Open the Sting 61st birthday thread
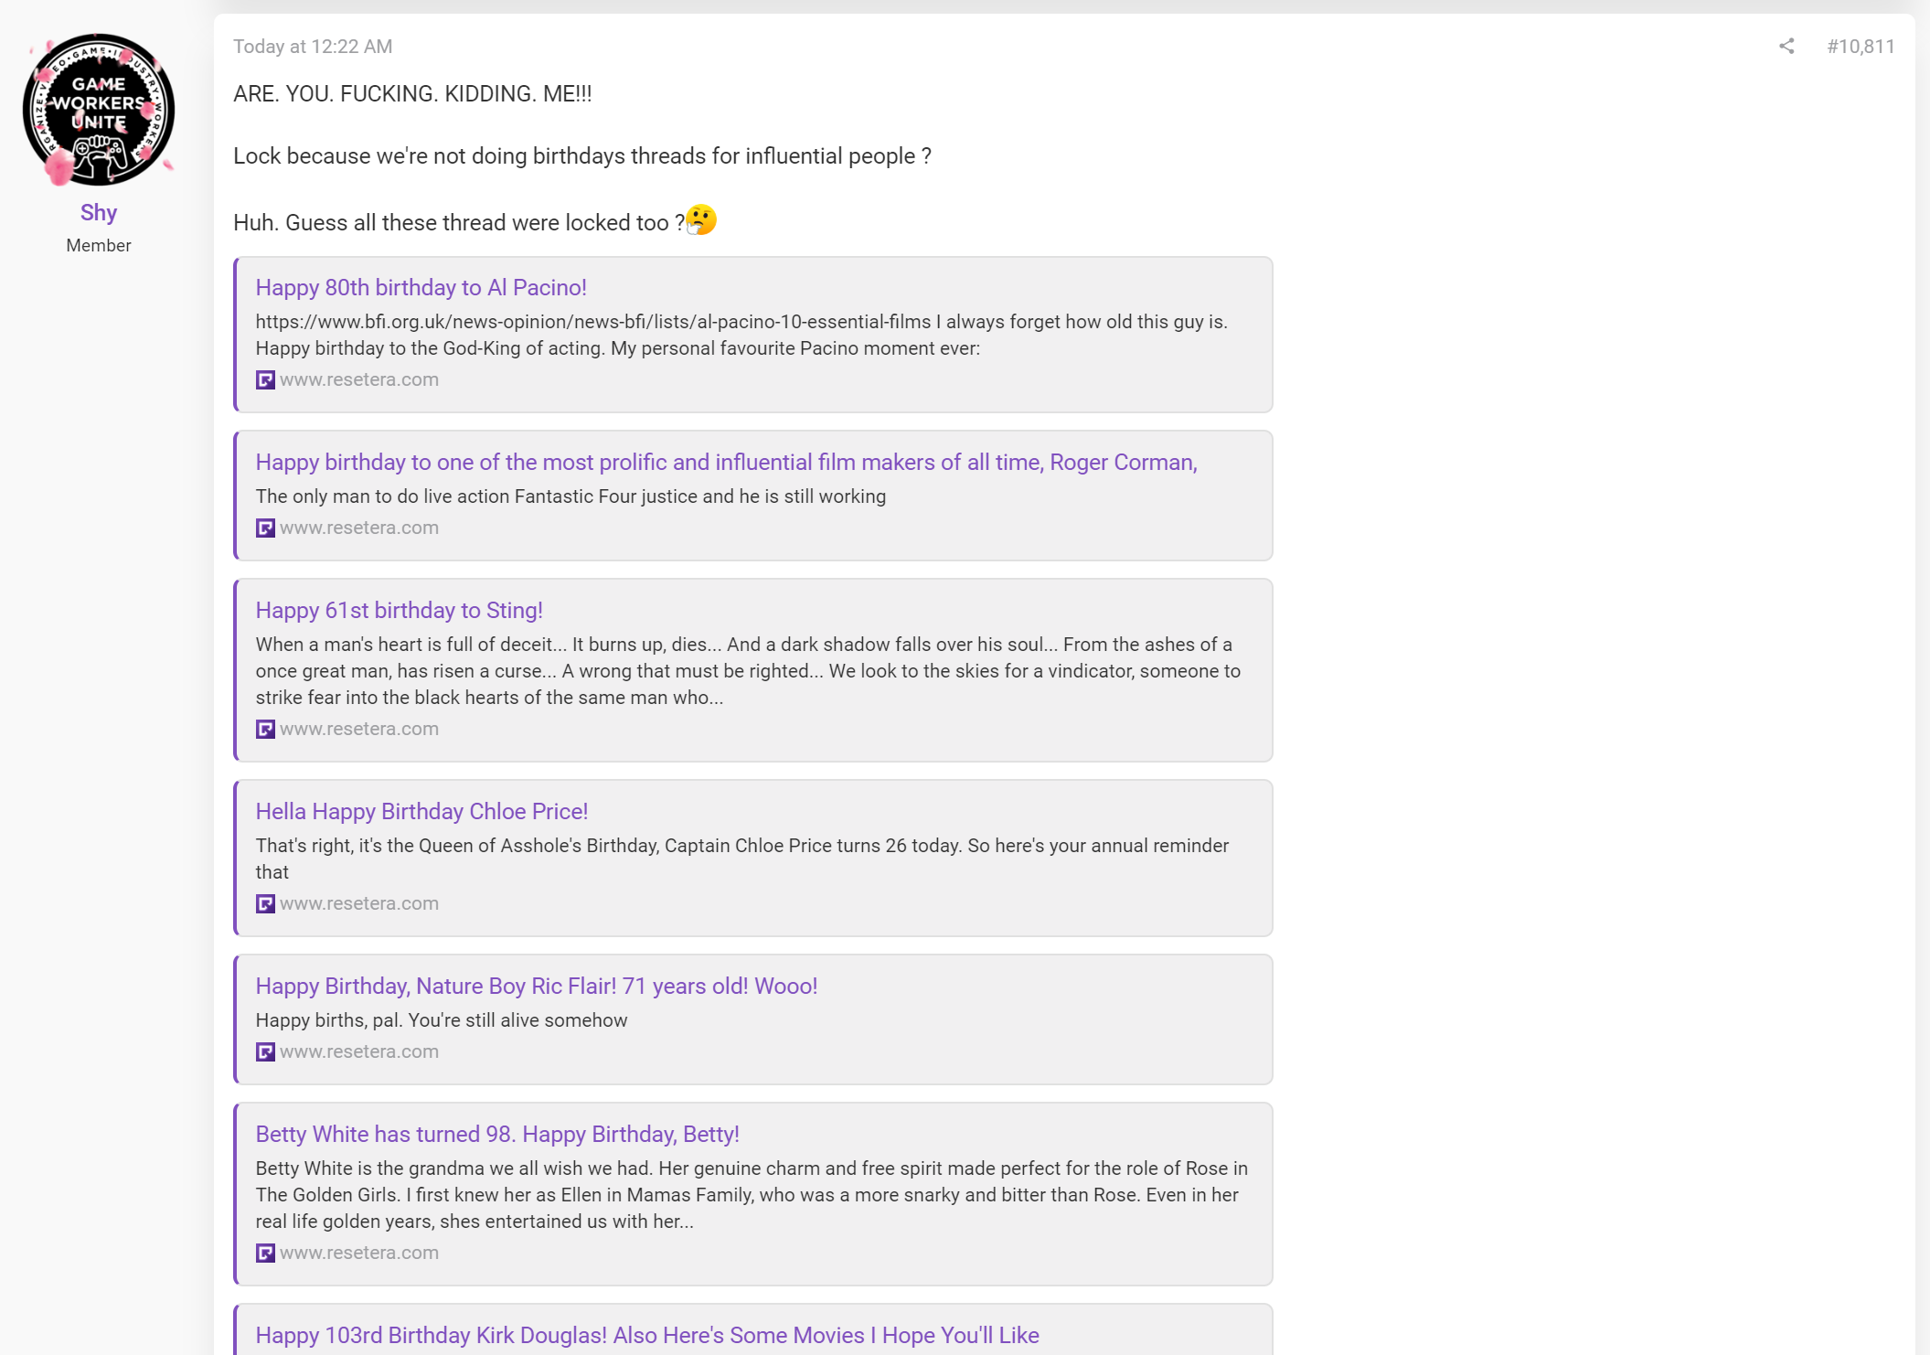 tap(399, 610)
